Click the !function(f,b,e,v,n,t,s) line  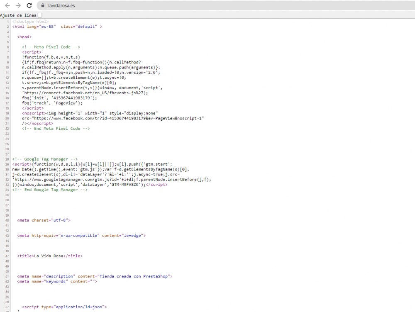[x=51, y=57]
